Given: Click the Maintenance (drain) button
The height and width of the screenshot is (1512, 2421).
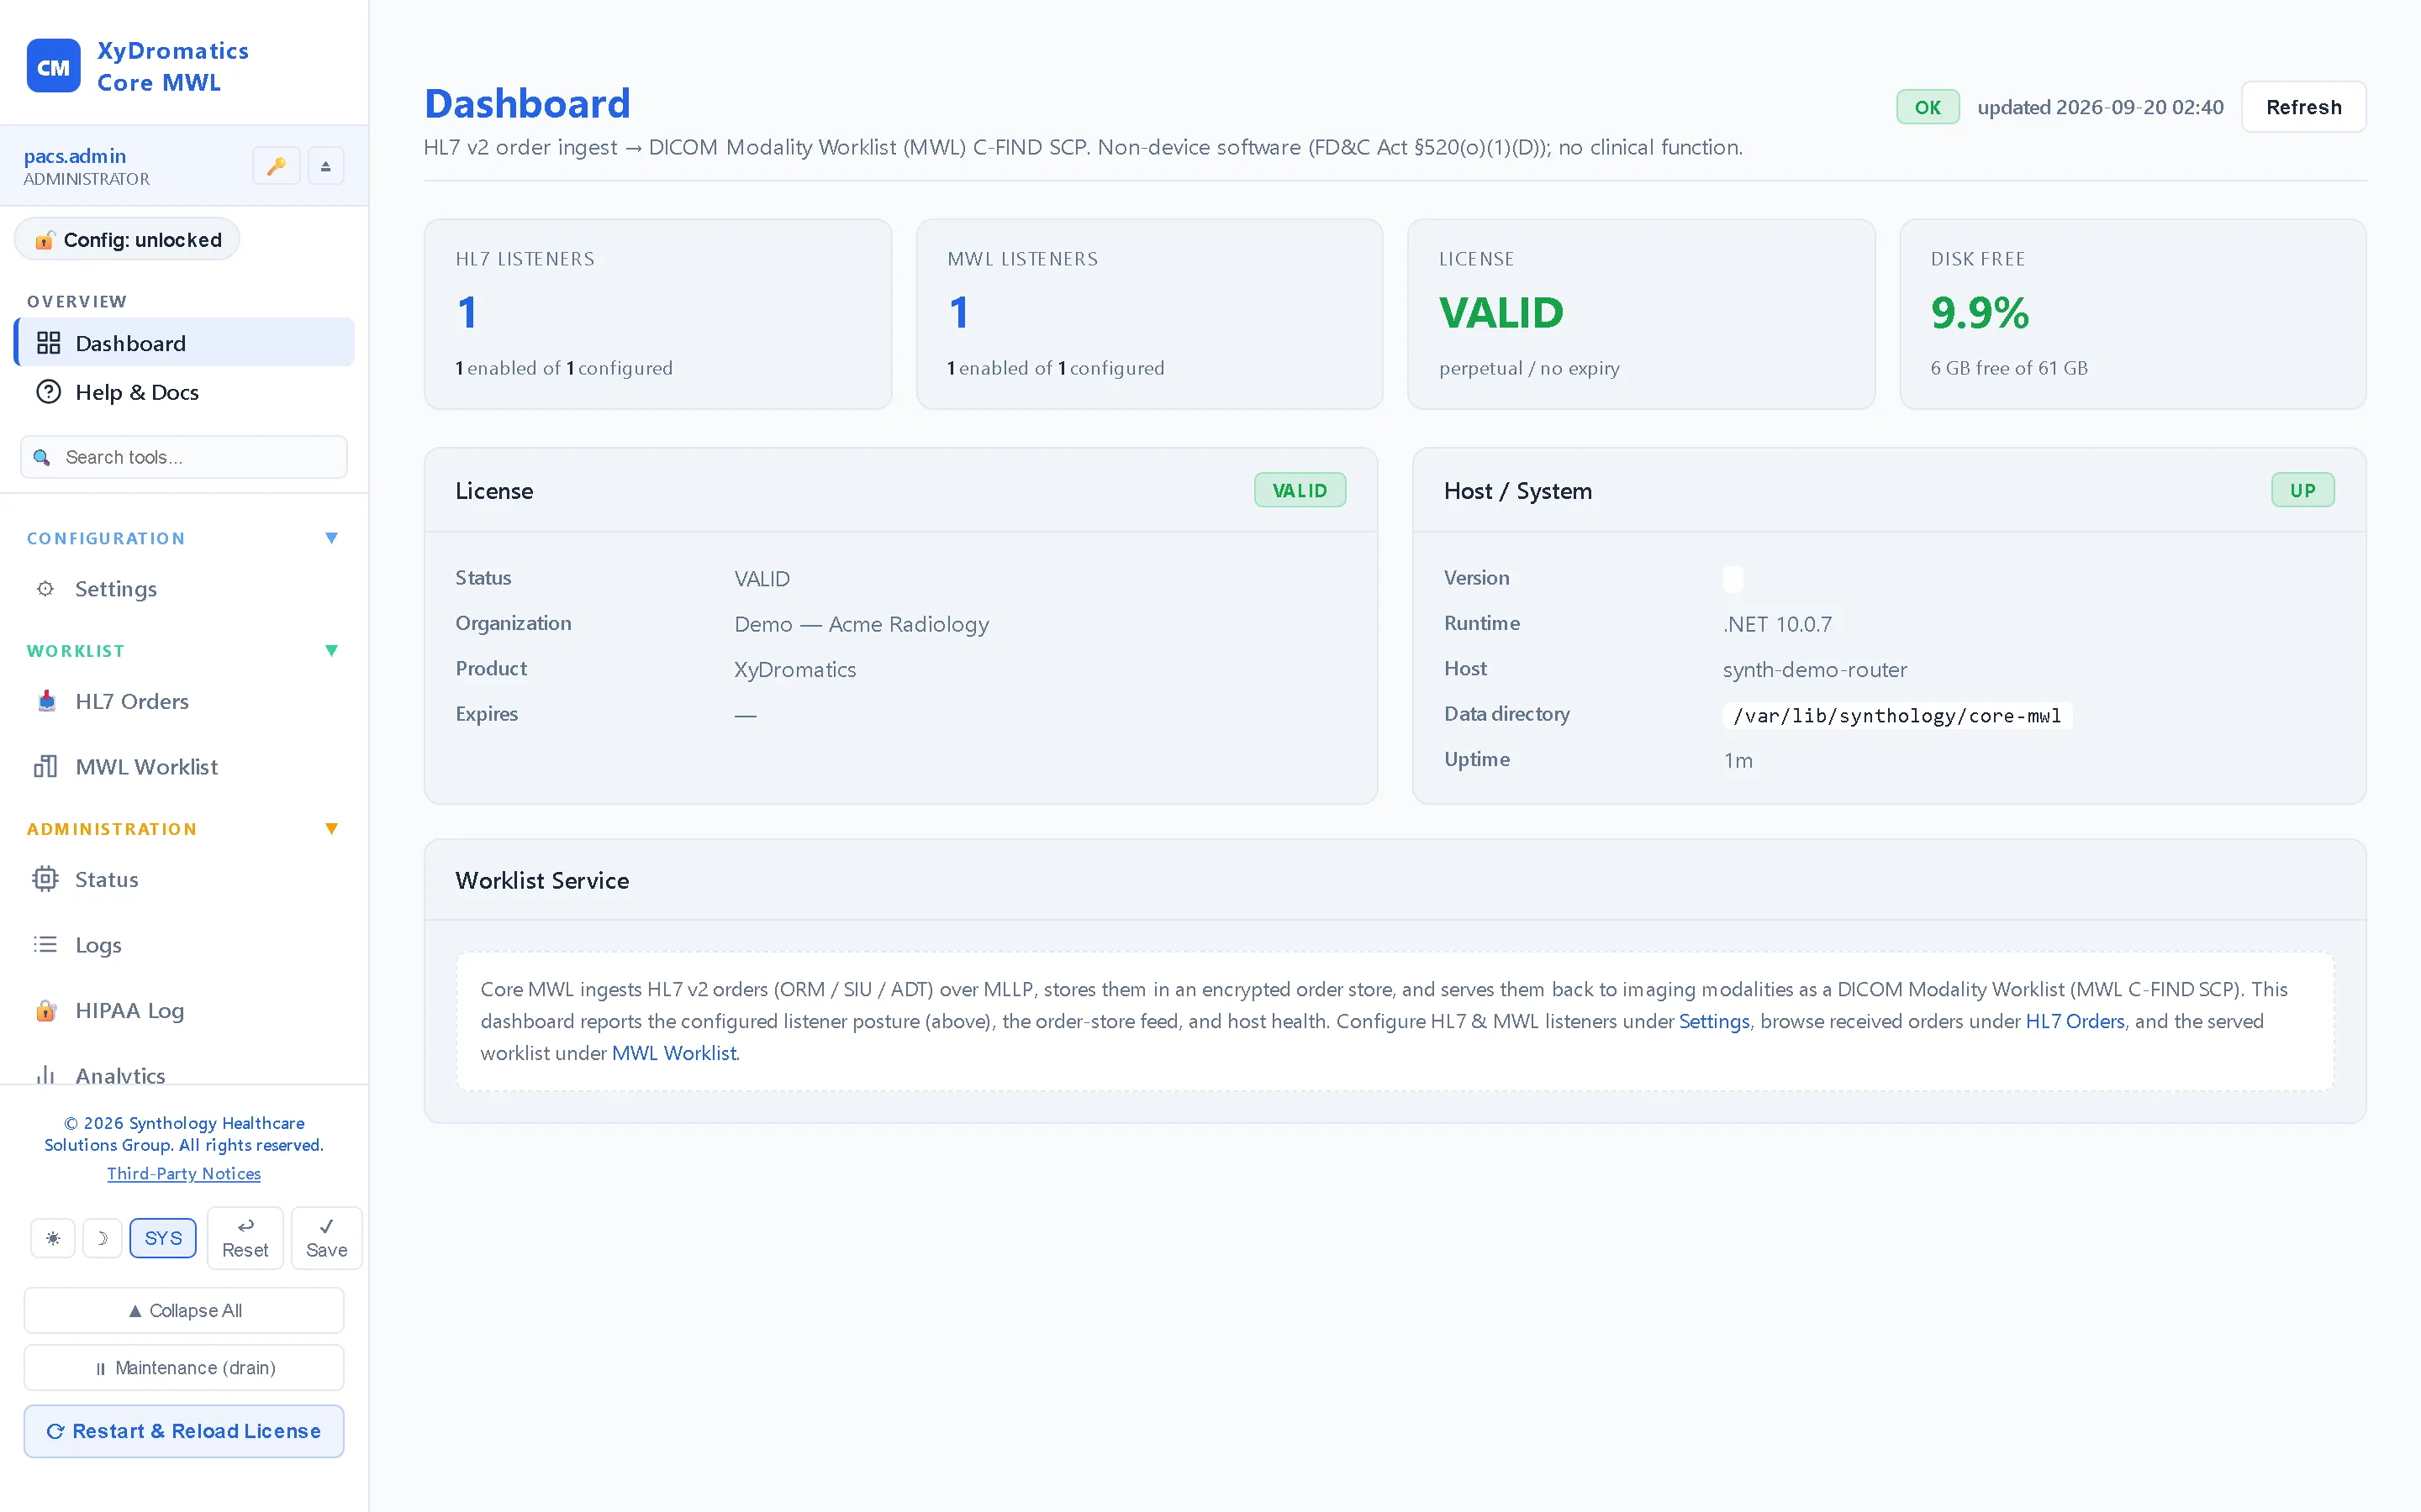Looking at the screenshot, I should point(184,1367).
